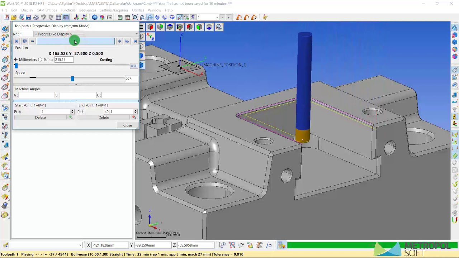
Task: Click the Machine Angles B input field
Action: point(78,95)
